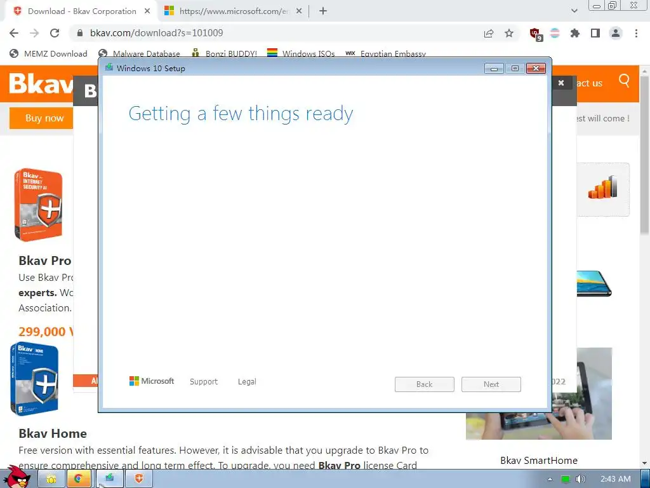Go back using the browser back arrow

(14, 33)
